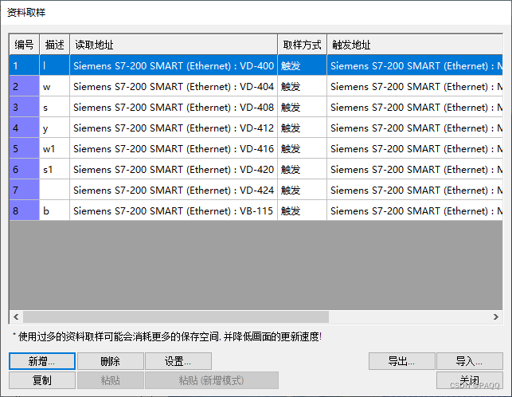This screenshot has height=397, width=512.
Task: Click description cell 'b' in row 8
Action: (x=54, y=210)
